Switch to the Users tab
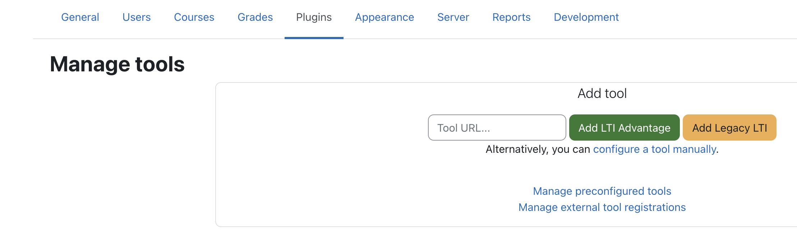 137,17
